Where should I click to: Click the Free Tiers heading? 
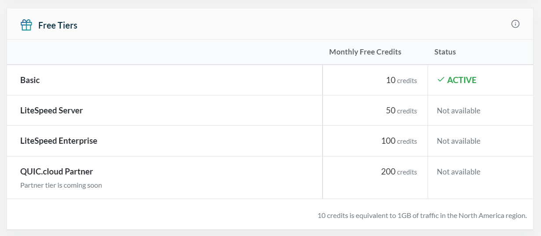(x=58, y=25)
